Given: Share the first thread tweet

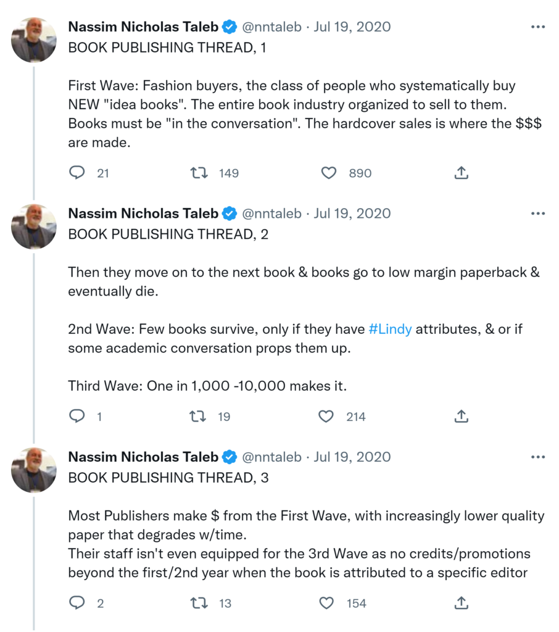Looking at the screenshot, I should [461, 173].
